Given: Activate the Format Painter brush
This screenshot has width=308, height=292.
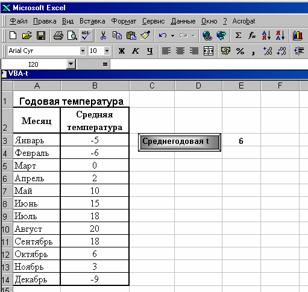Looking at the screenshot, I should [145, 36].
